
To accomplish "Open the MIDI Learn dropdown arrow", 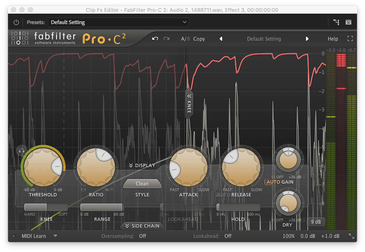I will pyautogui.click(x=55, y=236).
